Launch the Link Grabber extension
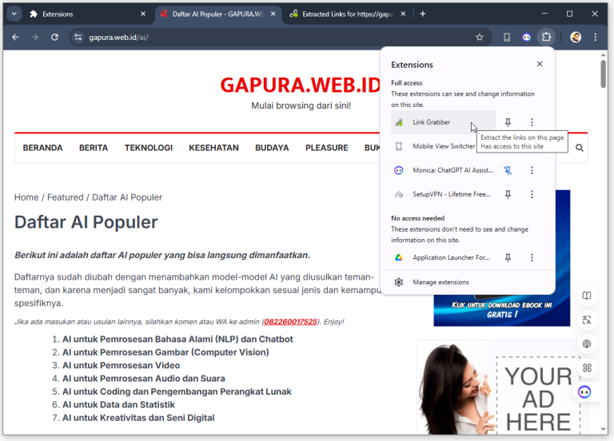The height and width of the screenshot is (441, 614). [x=443, y=122]
